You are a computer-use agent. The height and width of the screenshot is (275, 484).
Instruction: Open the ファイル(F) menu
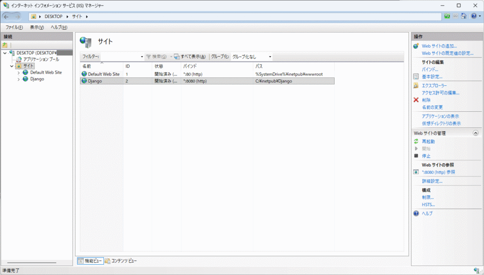[14, 27]
